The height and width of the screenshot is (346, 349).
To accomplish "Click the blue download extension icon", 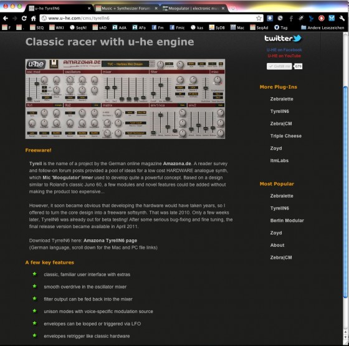I will click(x=270, y=18).
